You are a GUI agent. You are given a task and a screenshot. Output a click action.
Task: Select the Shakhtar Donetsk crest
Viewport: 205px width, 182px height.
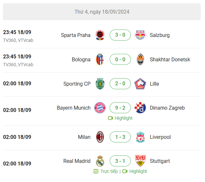(x=140, y=59)
